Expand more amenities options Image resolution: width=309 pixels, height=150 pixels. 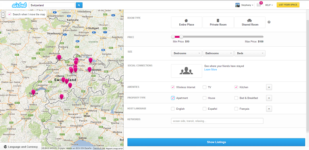[269, 87]
